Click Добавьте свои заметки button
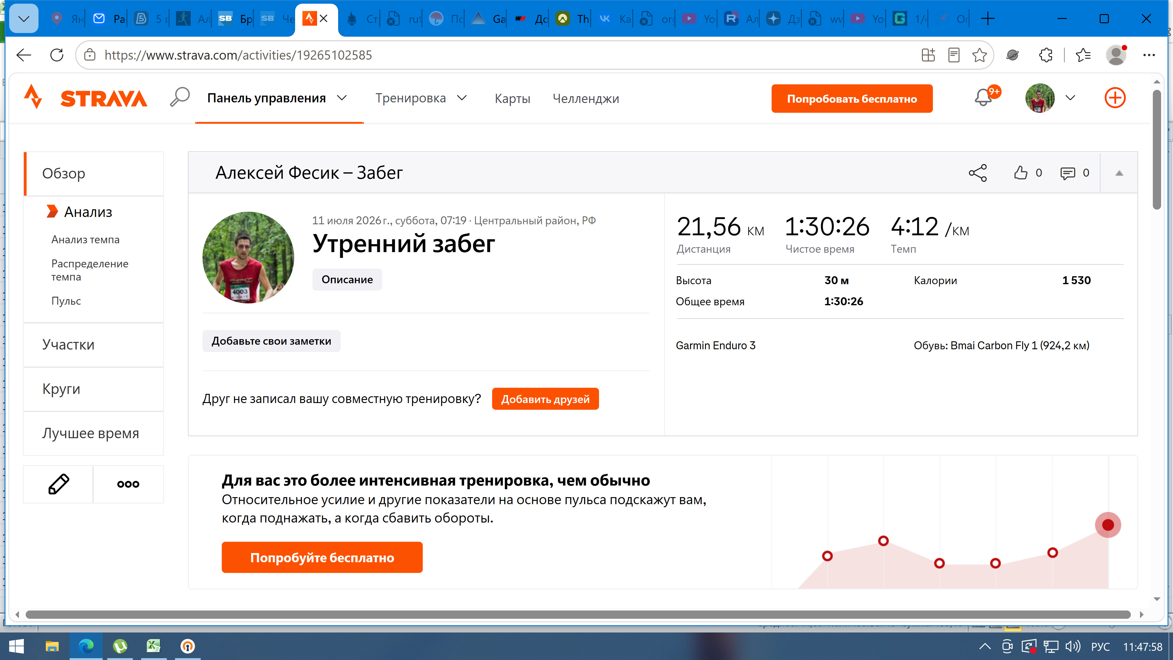Image resolution: width=1173 pixels, height=660 pixels. point(271,341)
